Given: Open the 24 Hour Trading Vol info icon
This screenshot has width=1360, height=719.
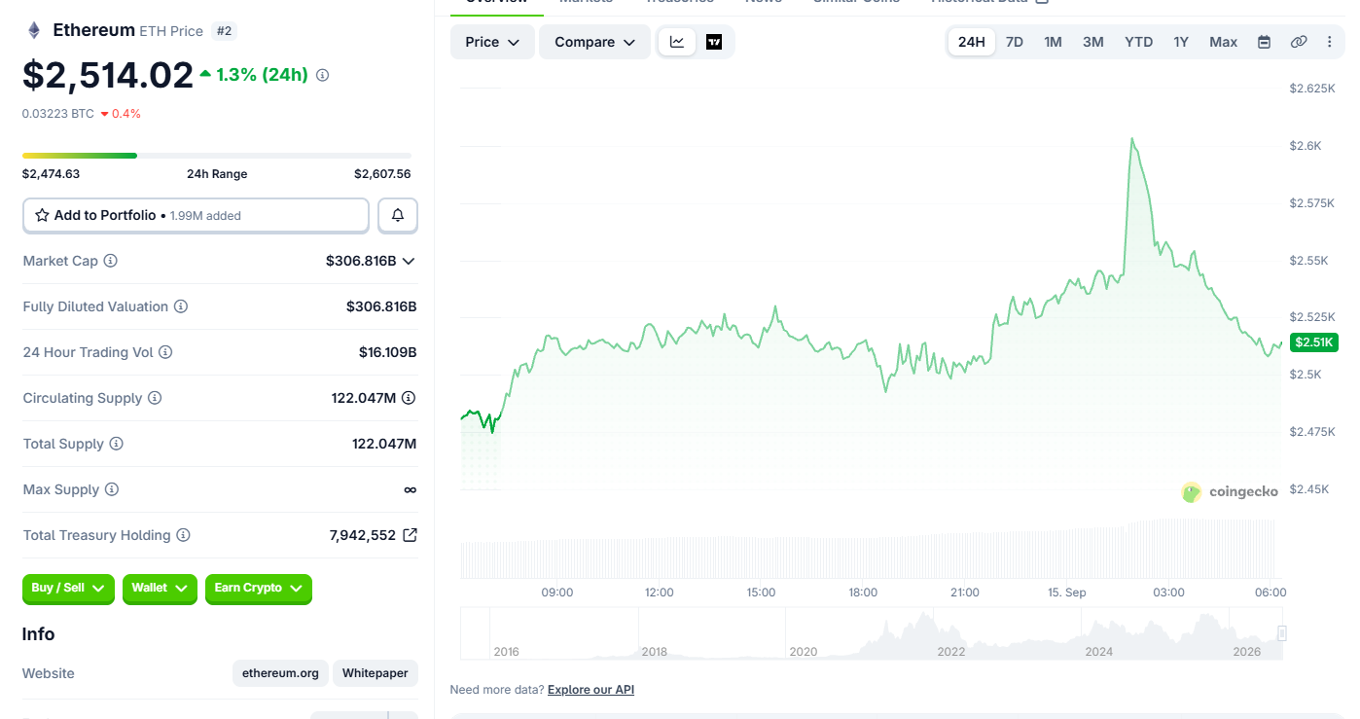Looking at the screenshot, I should [165, 352].
